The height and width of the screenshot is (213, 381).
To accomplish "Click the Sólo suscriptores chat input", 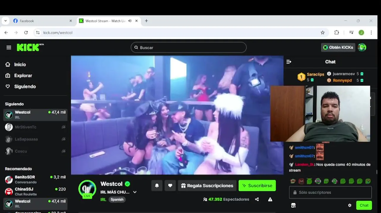I will (x=330, y=192).
